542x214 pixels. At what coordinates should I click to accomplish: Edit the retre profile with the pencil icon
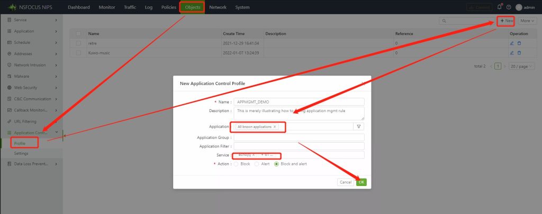tap(512, 43)
